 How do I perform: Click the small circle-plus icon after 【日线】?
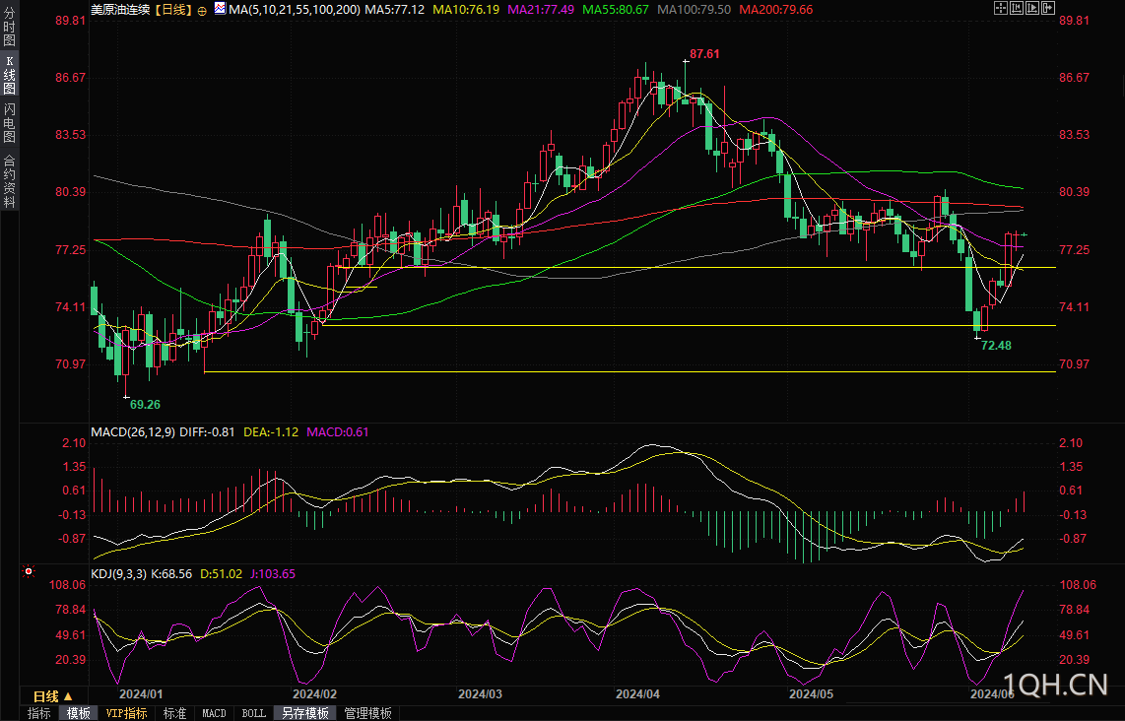coord(202,11)
